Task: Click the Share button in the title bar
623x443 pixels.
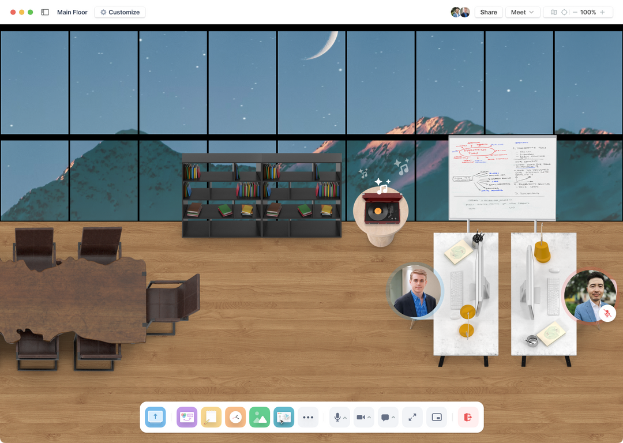Action: (488, 12)
